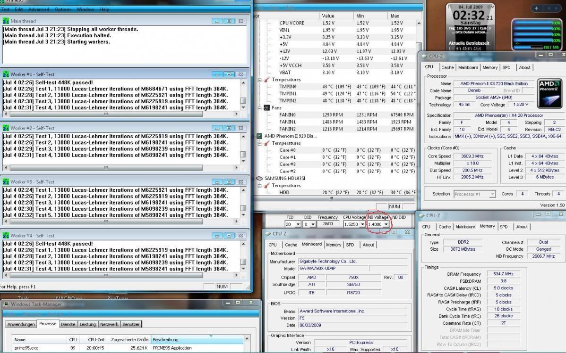Viewport: 566px width, 353px height.
Task: Click the Value column header in hardware monitor
Action: tap(336, 16)
